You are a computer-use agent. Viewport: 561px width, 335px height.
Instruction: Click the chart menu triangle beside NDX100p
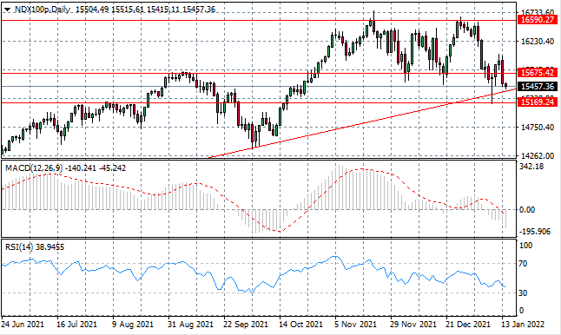8,10
